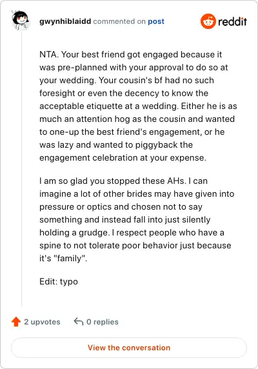Click the "commented on" text
The width and height of the screenshot is (258, 369).
(x=119, y=21)
